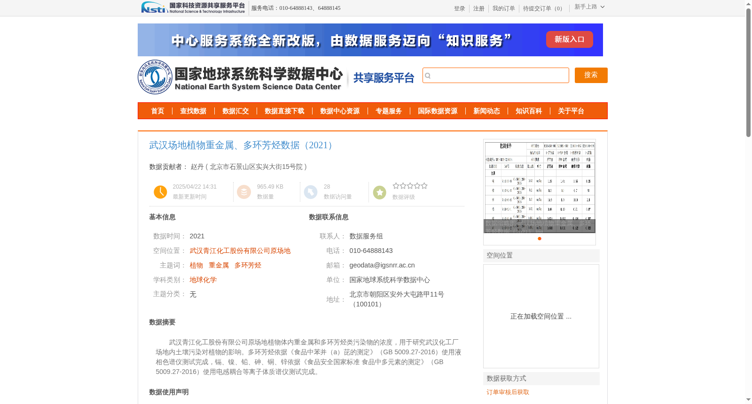Click the 重金属 keyword link
Screen dimensions: 752x404
(x=219, y=266)
